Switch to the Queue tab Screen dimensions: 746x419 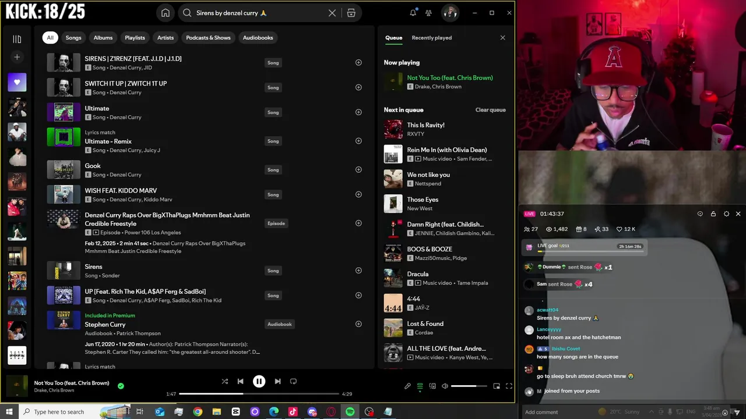tap(393, 38)
